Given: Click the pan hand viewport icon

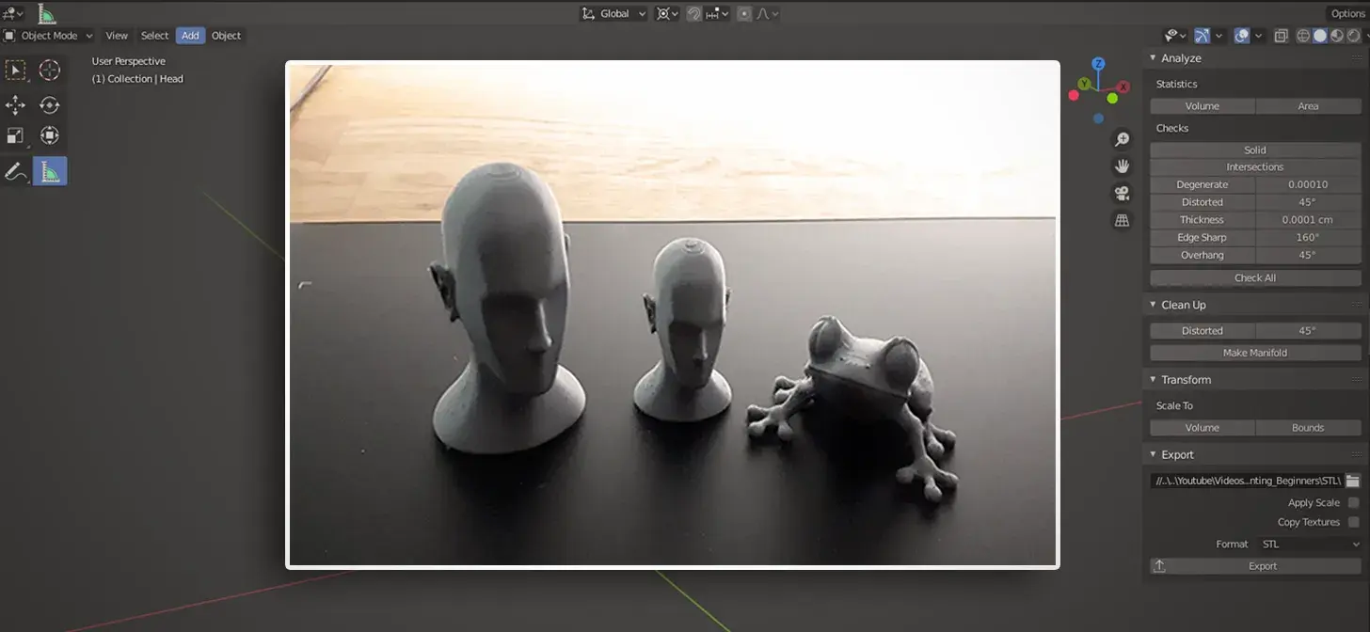Looking at the screenshot, I should [1122, 166].
